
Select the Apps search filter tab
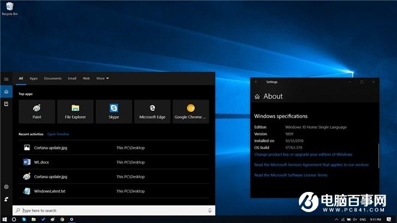click(x=33, y=79)
